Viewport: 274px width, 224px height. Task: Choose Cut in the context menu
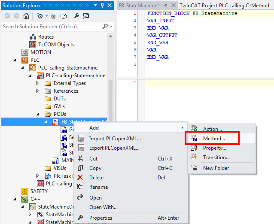coord(131,159)
